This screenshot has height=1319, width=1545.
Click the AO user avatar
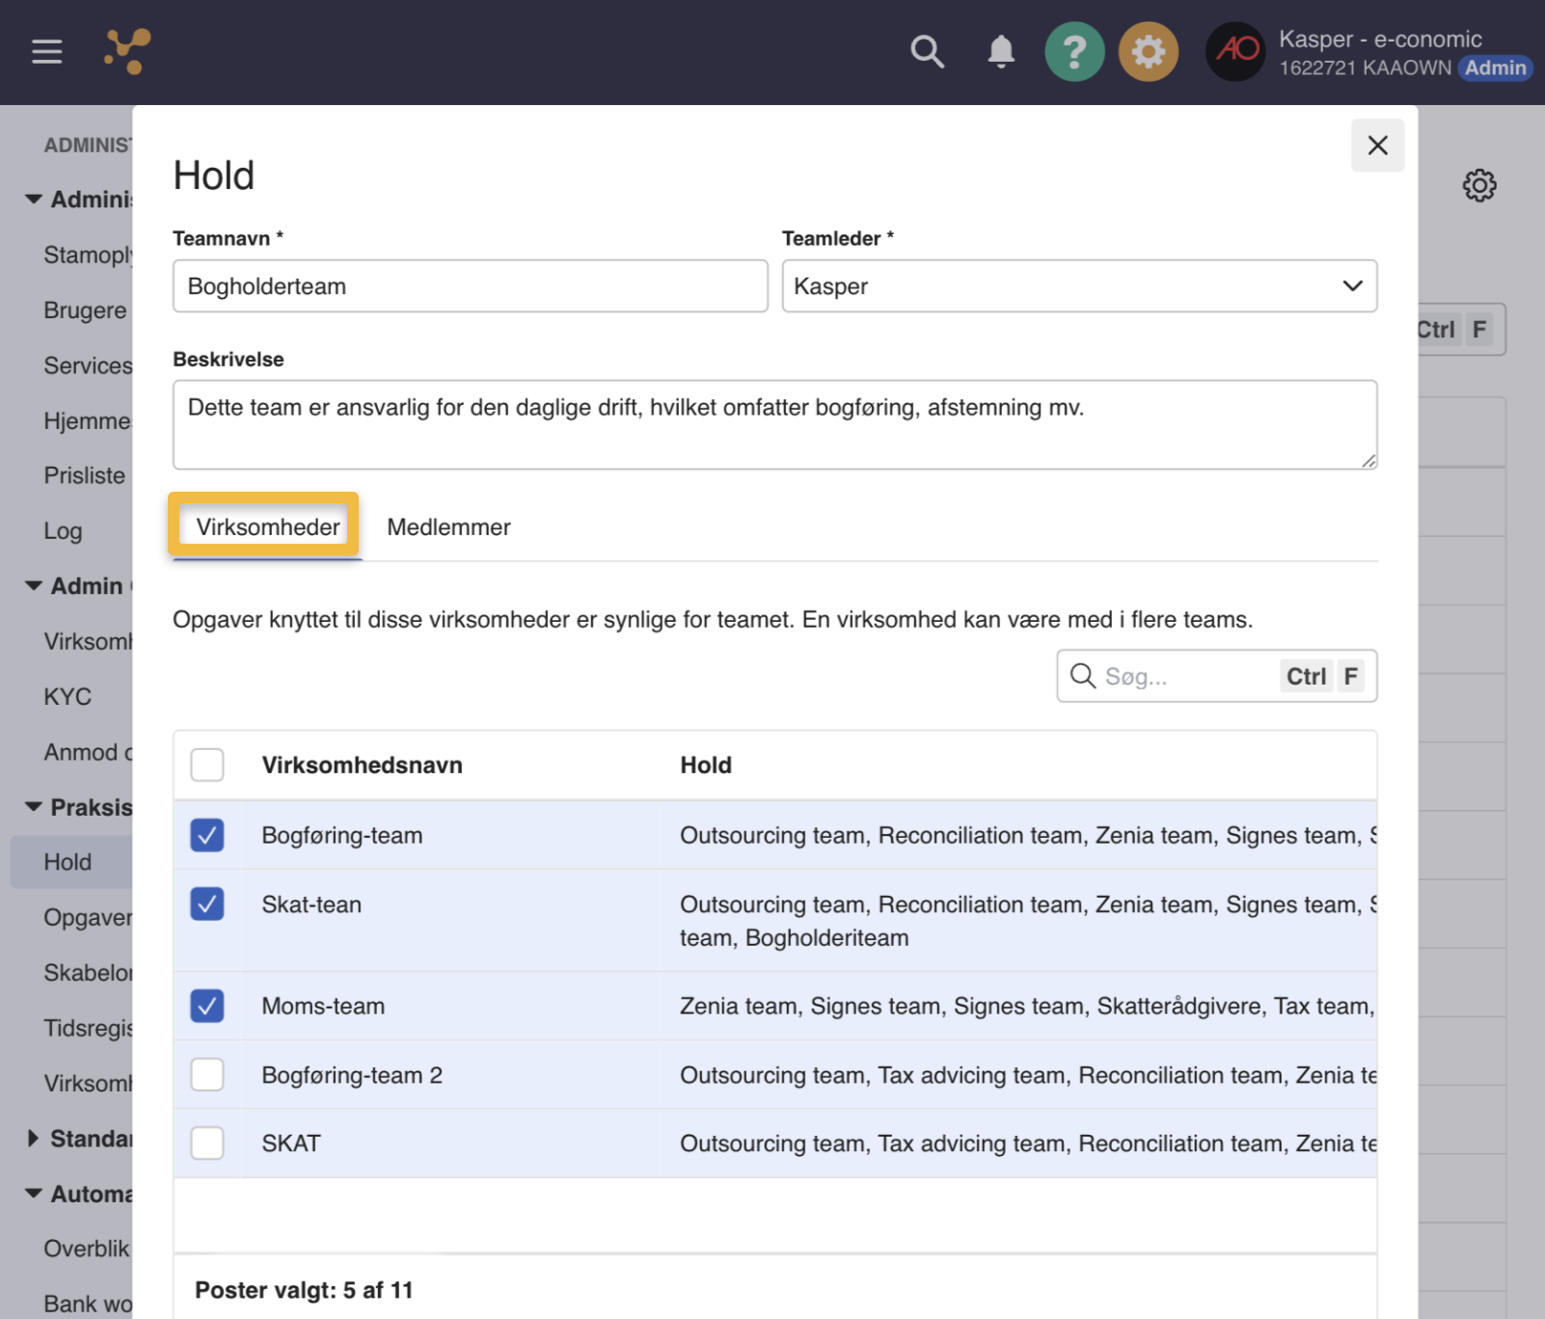pos(1235,51)
